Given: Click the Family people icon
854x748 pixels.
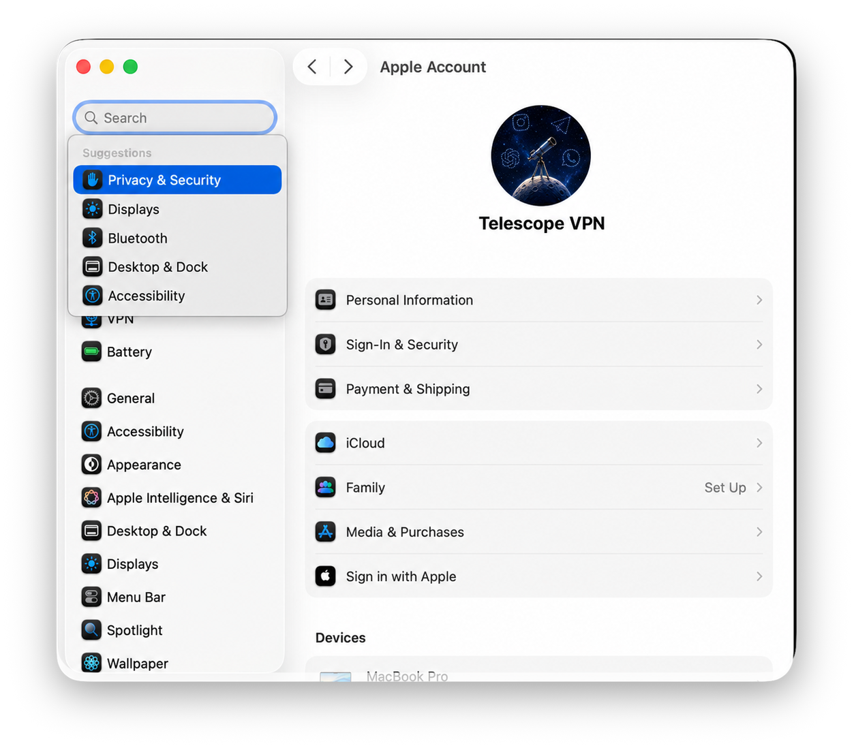Looking at the screenshot, I should click(x=326, y=488).
